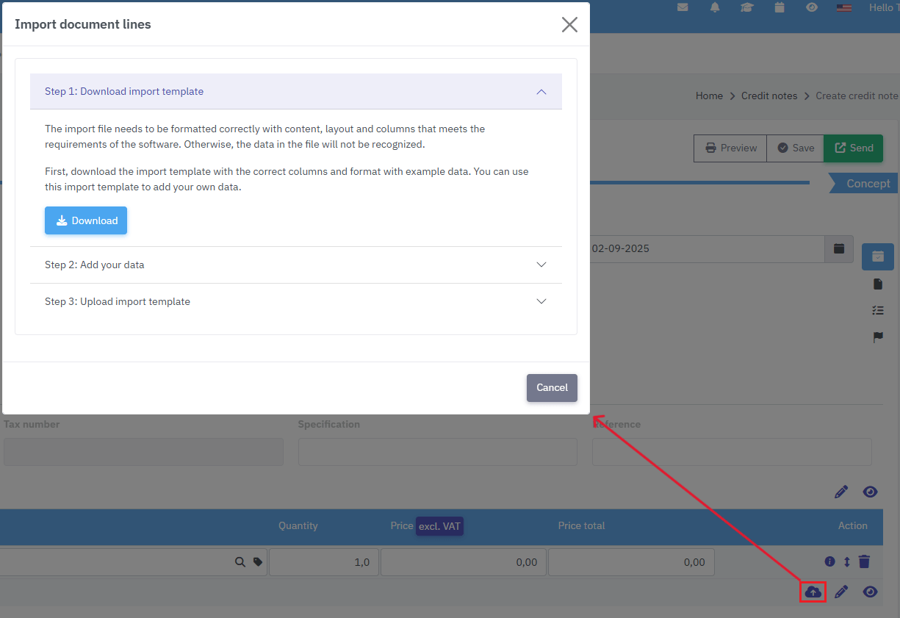Viewport: 900px width, 618px height.
Task: Click the up-down reorder arrows icon
Action: (846, 561)
